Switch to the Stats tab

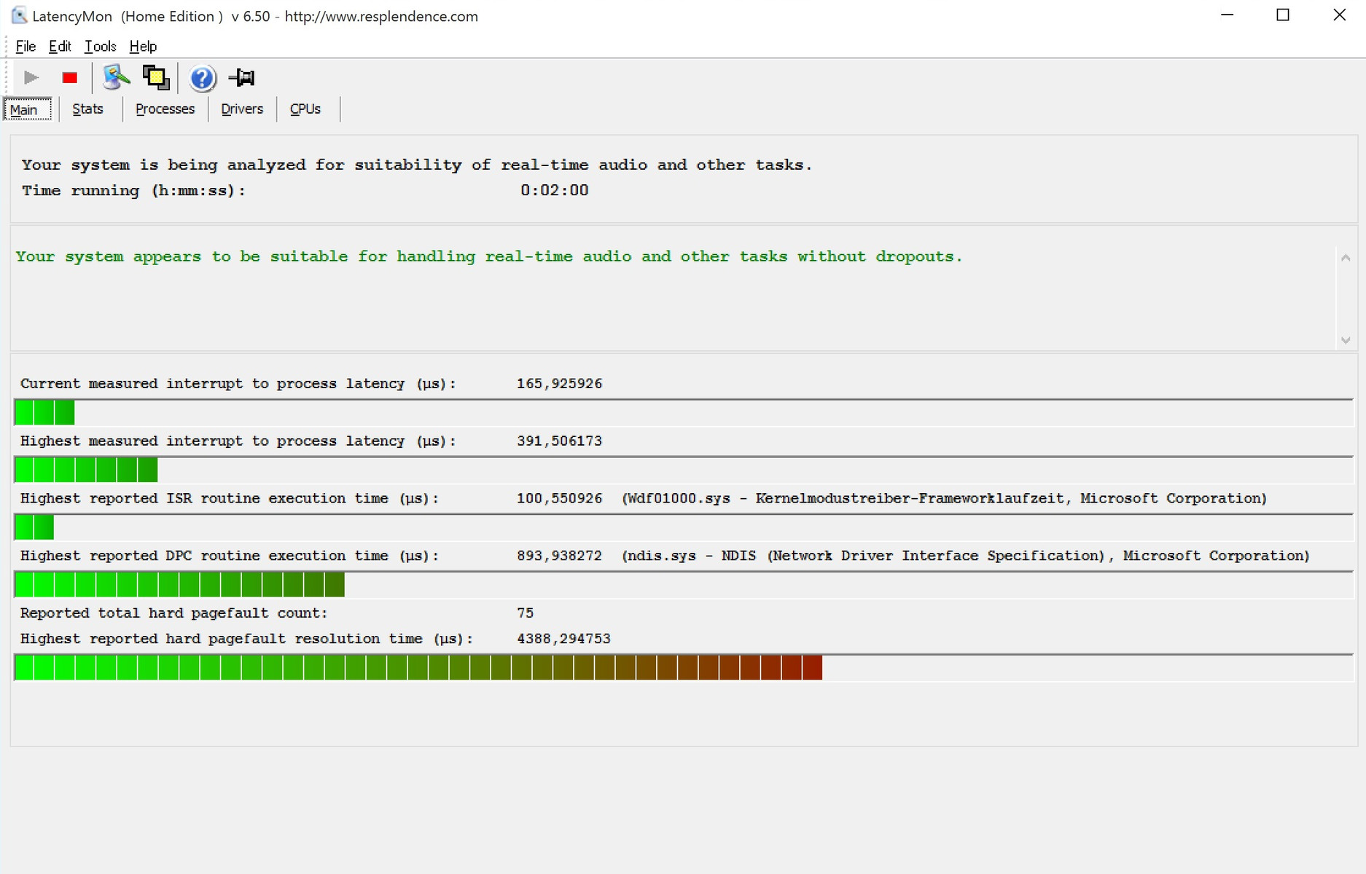point(87,109)
